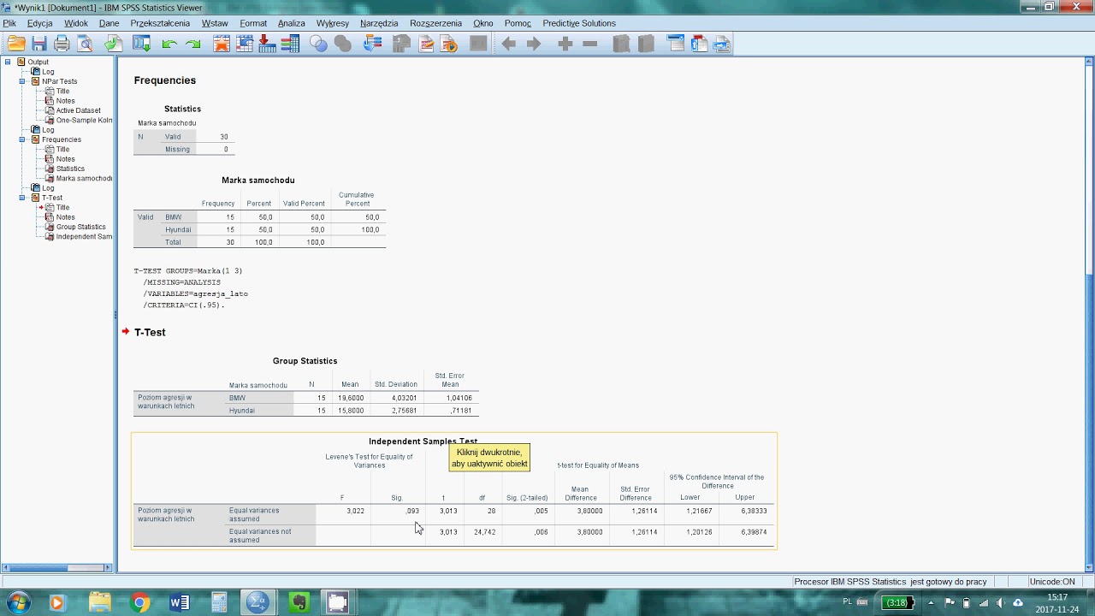Click the Go to Variable toolbar icon
This screenshot has height=616, width=1095.
(267, 44)
